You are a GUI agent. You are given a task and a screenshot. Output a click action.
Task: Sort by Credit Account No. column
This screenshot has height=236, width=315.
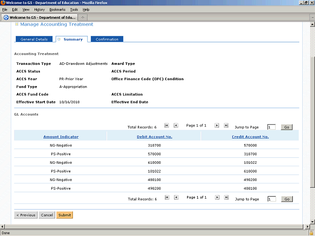point(250,137)
